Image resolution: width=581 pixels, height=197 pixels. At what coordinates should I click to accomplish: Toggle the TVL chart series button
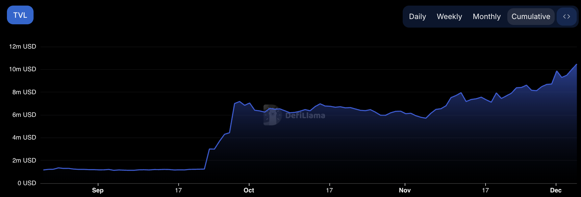point(20,15)
